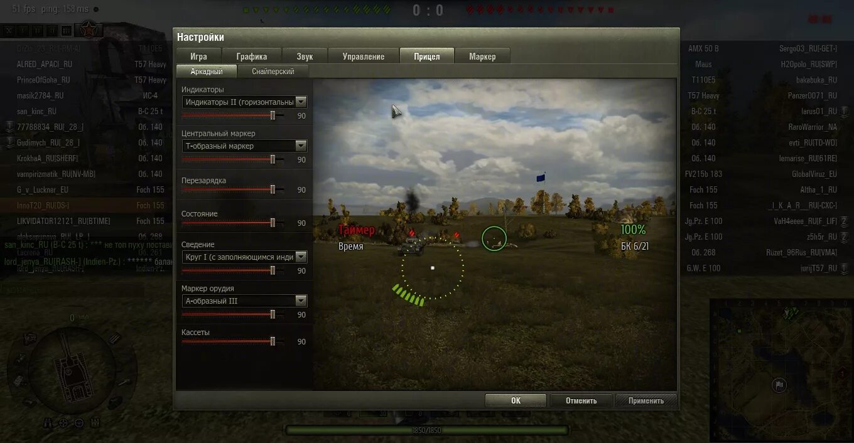Click the 1850/1850 health bar at bottom
The image size is (854, 443).
click(x=427, y=430)
